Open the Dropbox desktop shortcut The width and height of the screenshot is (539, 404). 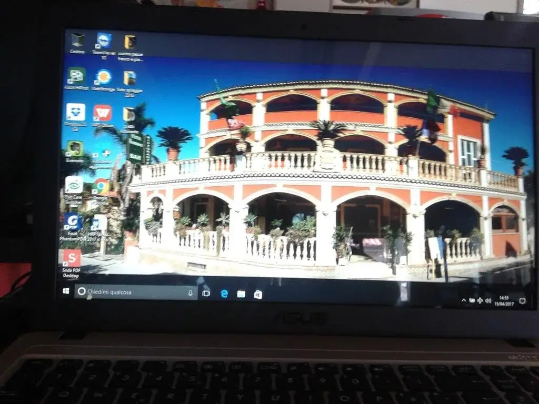pyautogui.click(x=75, y=112)
